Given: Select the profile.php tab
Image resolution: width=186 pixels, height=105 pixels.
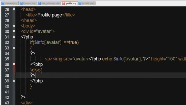Looking at the screenshot, I should pyautogui.click(x=69, y=3).
